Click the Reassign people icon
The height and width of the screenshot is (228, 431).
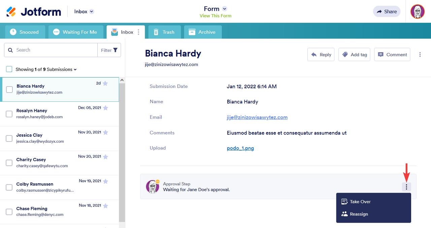point(344,214)
